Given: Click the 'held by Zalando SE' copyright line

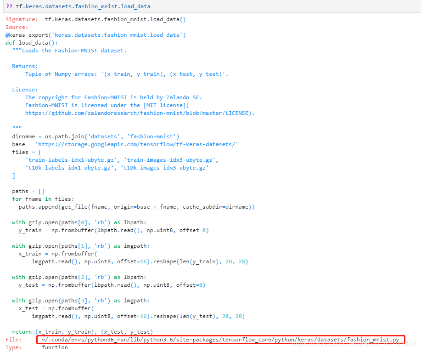Looking at the screenshot, I should click(x=113, y=97).
